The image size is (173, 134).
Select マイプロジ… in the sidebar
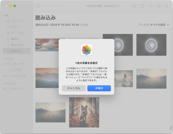tap(17, 89)
